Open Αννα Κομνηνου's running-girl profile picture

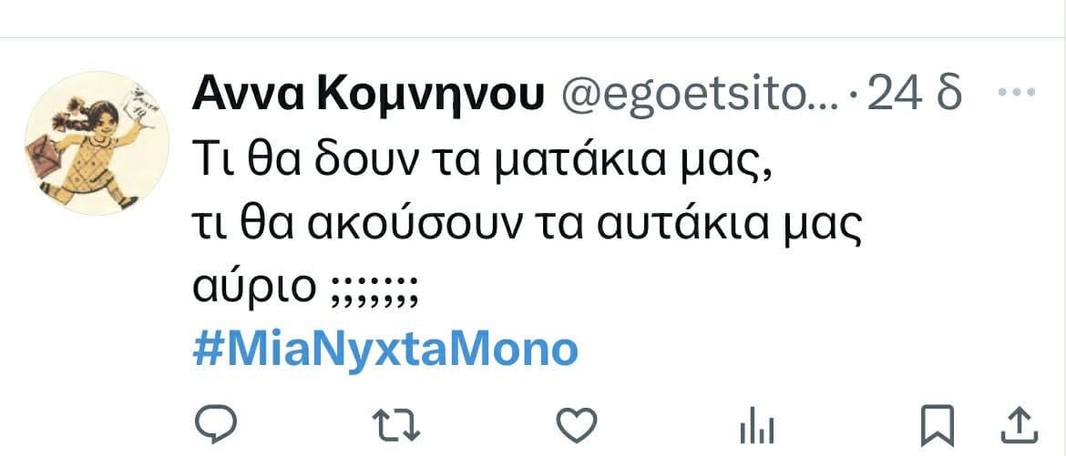tap(97, 144)
